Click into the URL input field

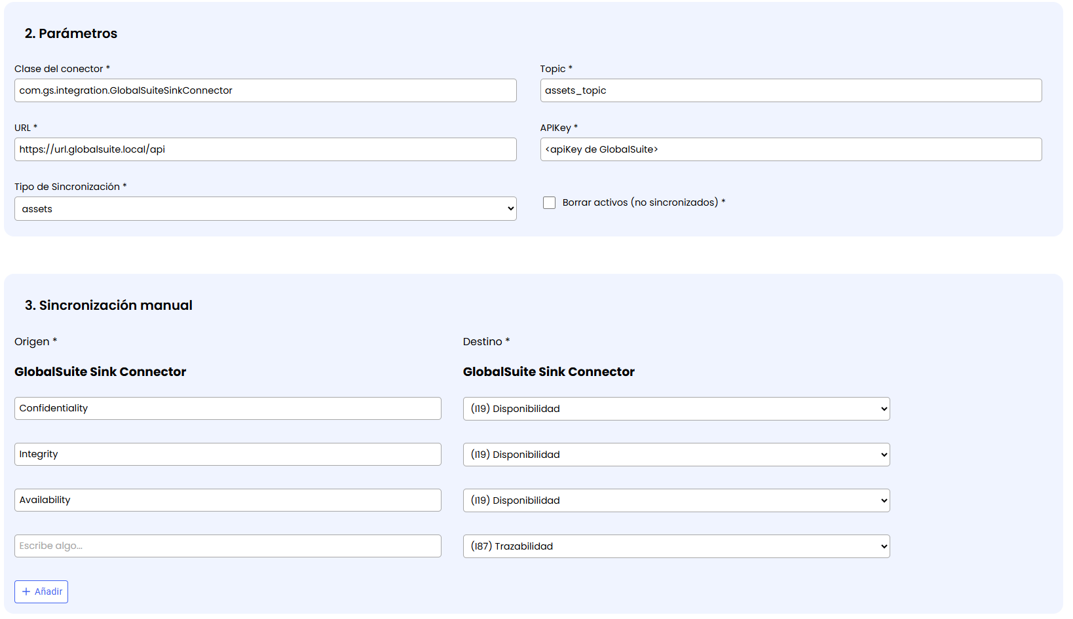click(x=265, y=149)
